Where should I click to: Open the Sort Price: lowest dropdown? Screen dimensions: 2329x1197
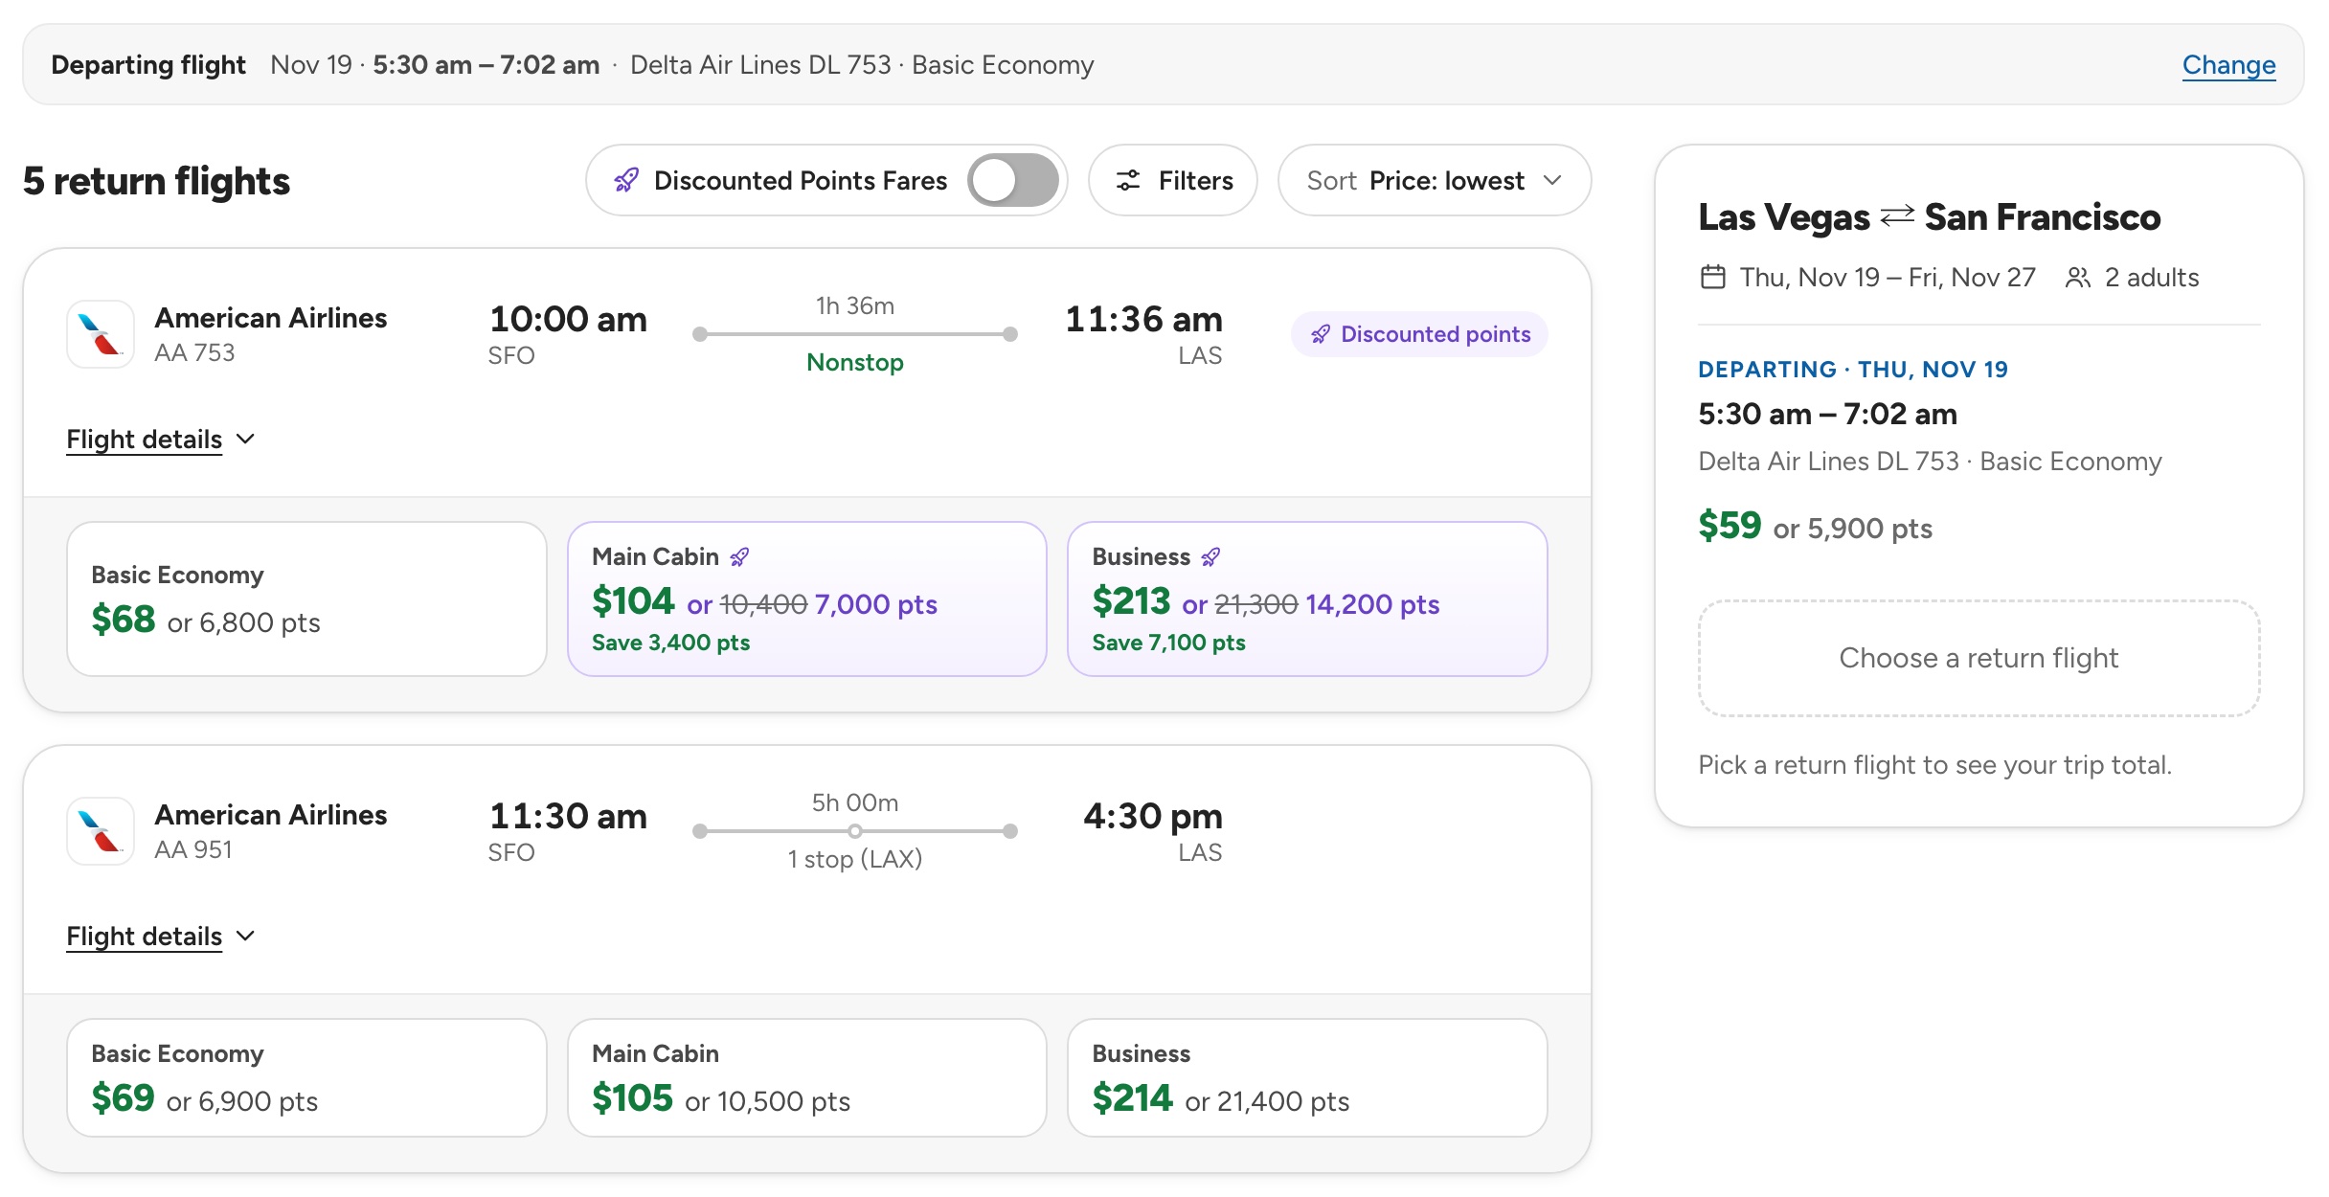pos(1434,180)
